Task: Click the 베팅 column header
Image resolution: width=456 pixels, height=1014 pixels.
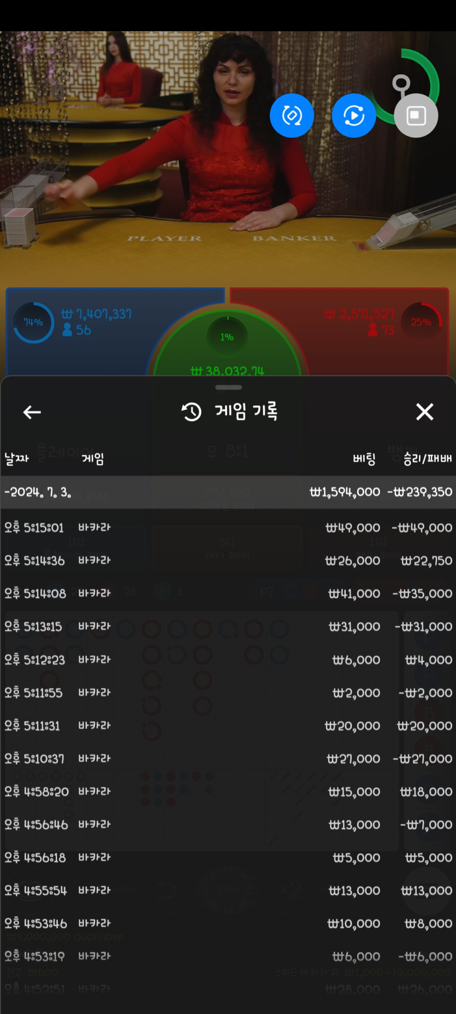Action: (364, 459)
